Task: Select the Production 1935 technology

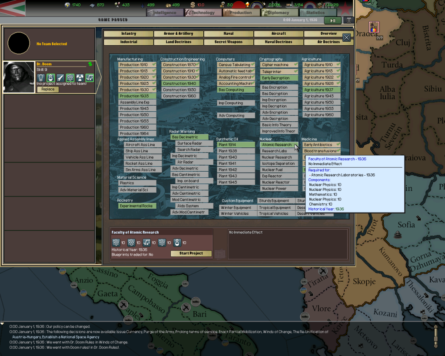Action: click(x=135, y=96)
